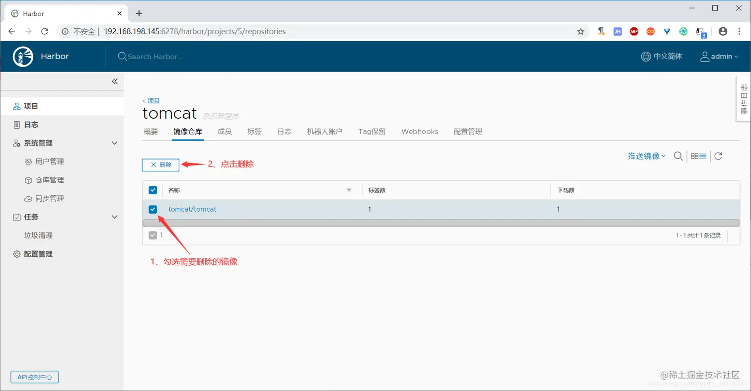Refresh the repository list
This screenshot has height=391, width=751.
[x=718, y=156]
